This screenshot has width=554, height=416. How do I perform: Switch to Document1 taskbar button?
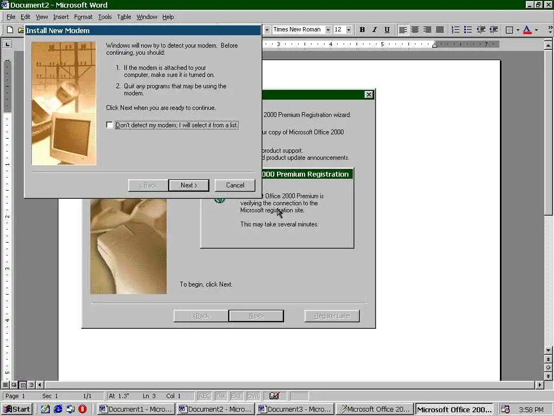click(x=136, y=409)
